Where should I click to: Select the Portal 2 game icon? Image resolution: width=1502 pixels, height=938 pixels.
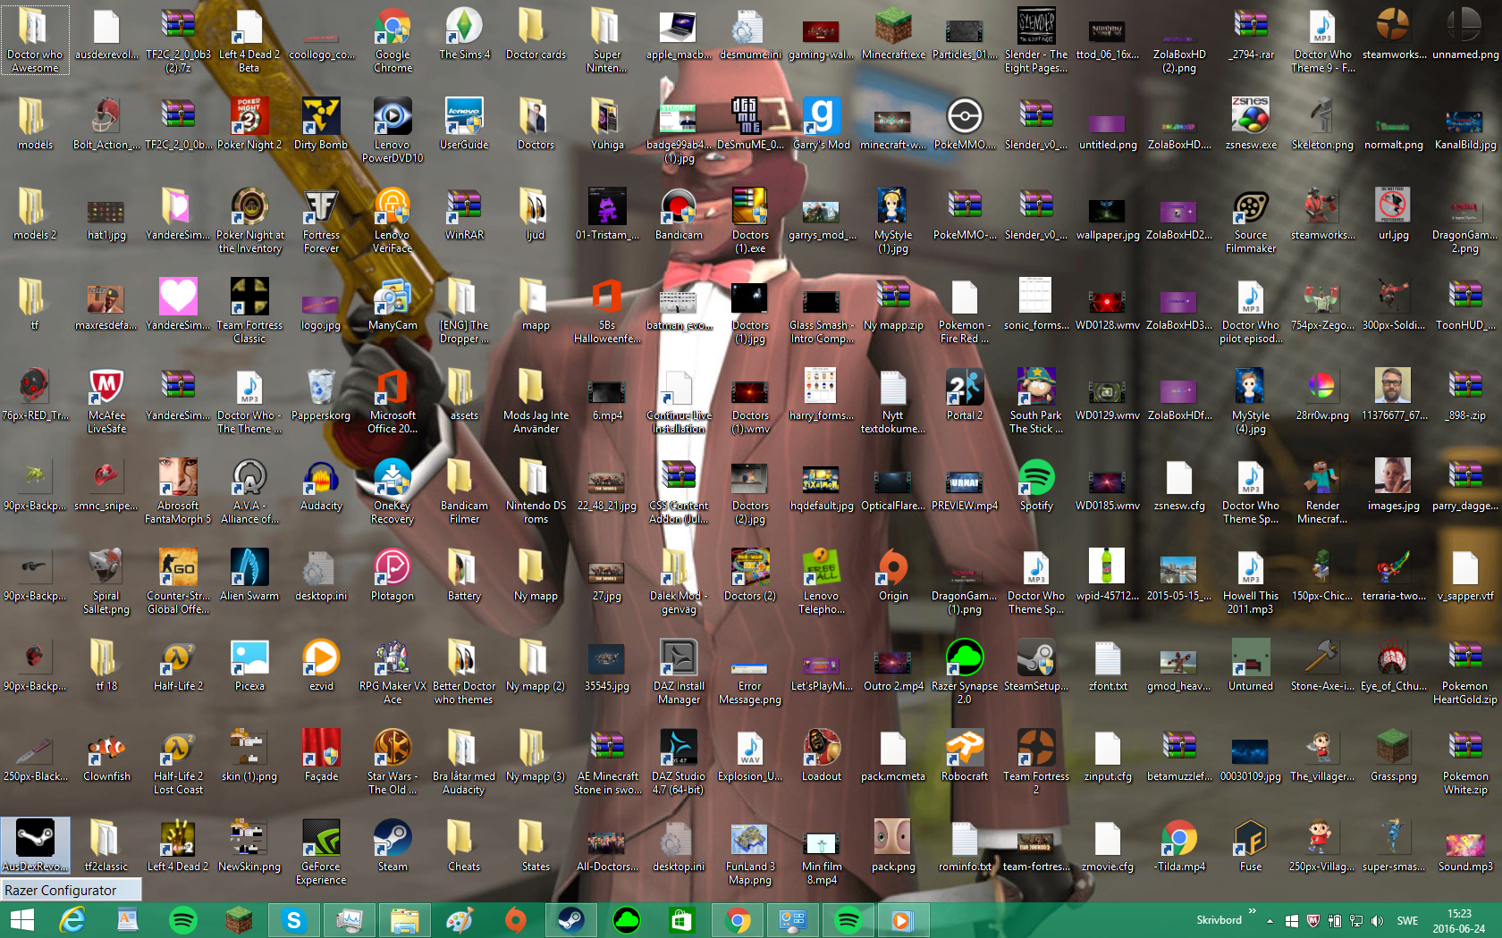pos(965,395)
